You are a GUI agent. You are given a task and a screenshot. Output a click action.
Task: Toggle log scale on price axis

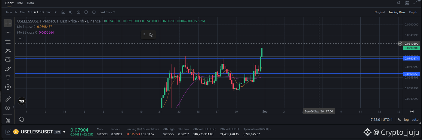[x=406, y=120]
